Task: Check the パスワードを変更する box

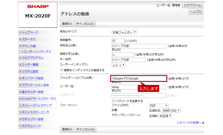Action: pyautogui.click(x=113, y=101)
